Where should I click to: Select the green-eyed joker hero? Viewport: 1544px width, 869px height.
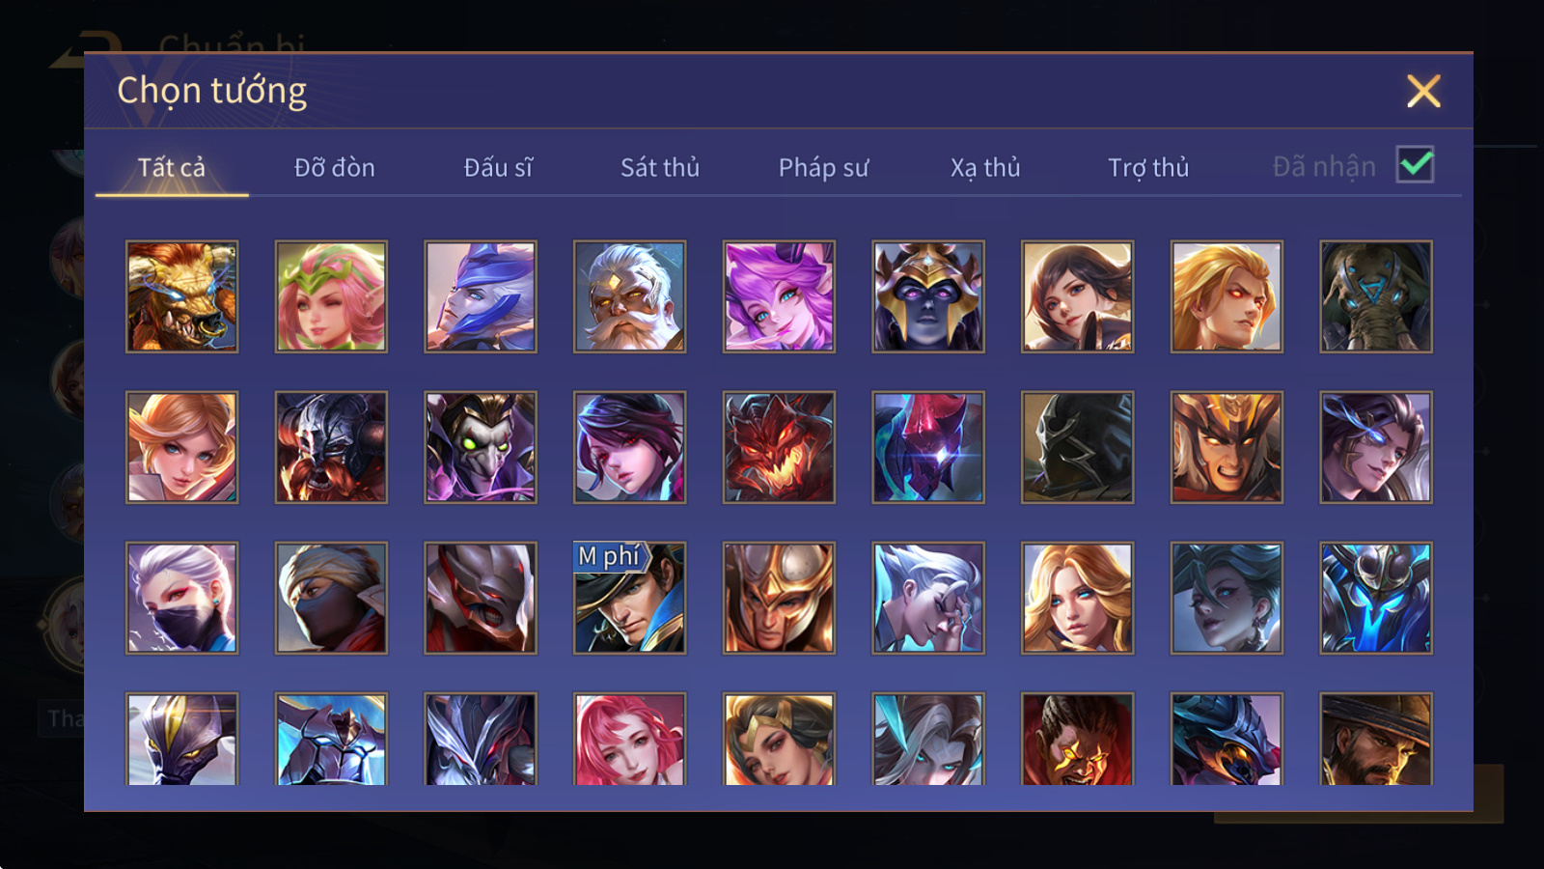point(481,447)
